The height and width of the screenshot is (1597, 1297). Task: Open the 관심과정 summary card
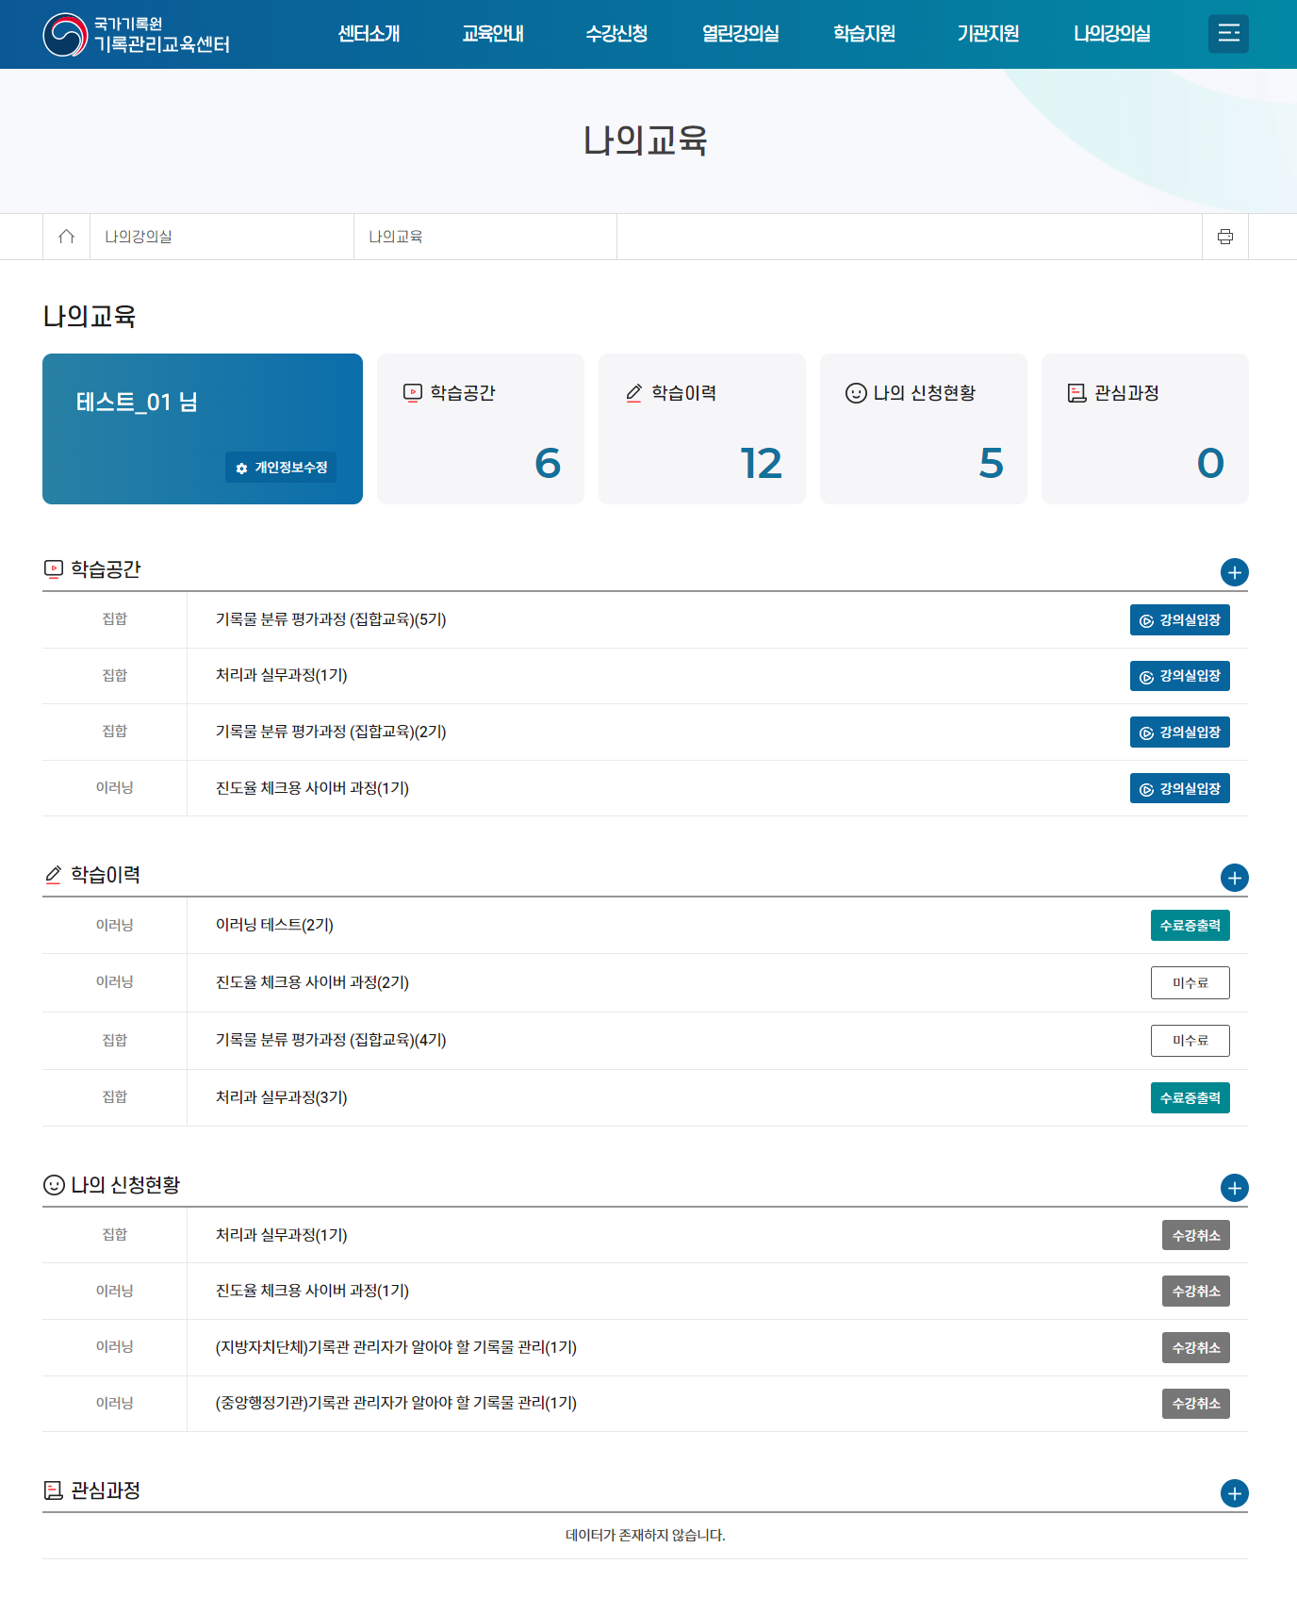click(x=1145, y=429)
